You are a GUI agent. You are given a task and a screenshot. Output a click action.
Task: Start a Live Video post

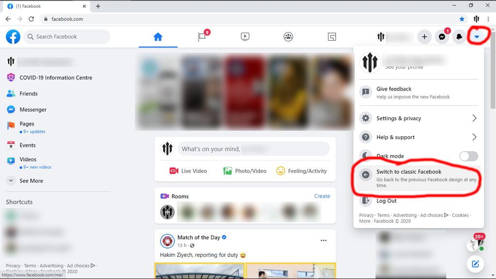(188, 171)
